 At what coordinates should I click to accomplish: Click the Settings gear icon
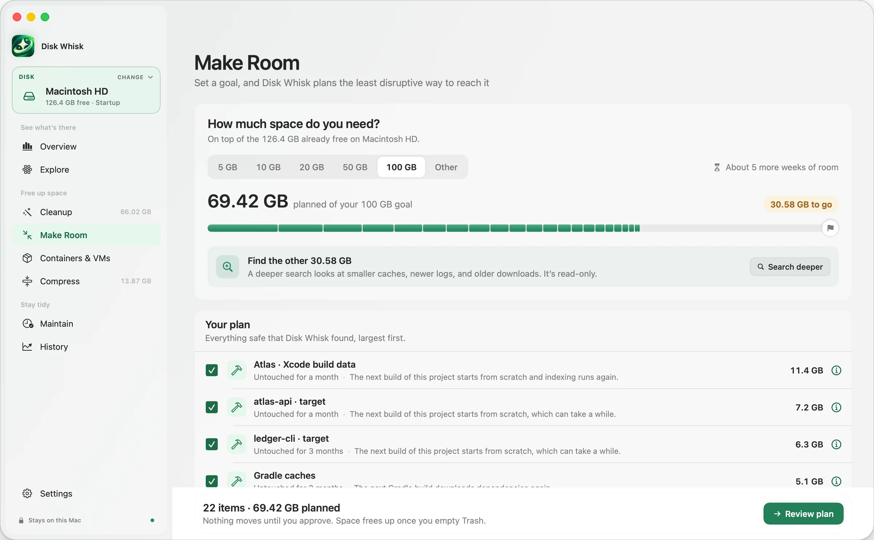[x=27, y=493]
